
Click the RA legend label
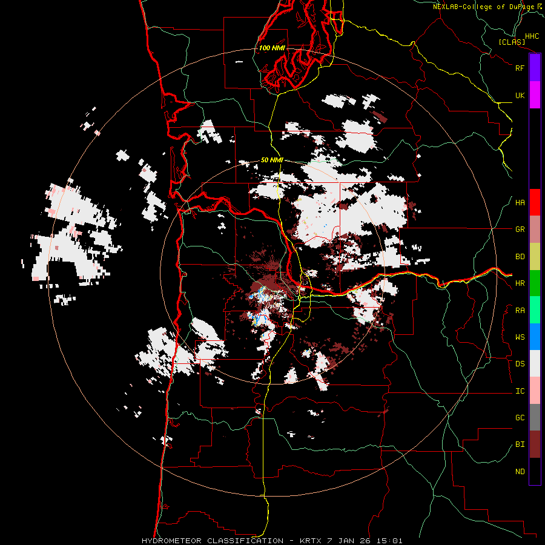(520, 311)
